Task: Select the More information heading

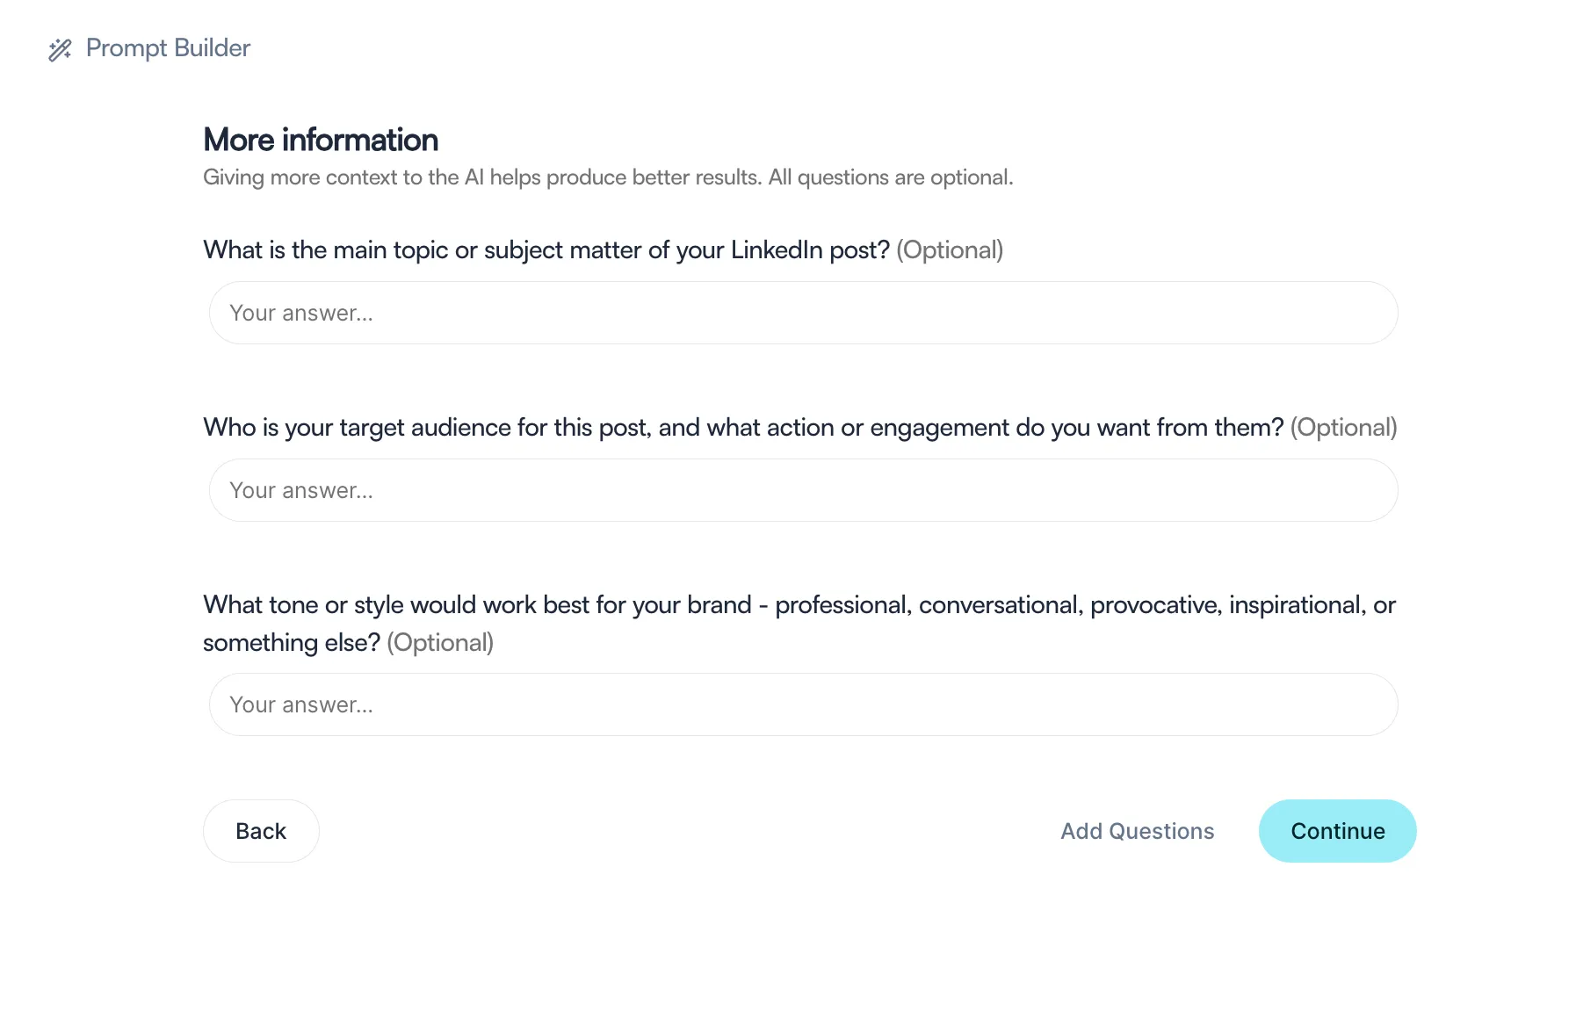Action: coord(321,140)
